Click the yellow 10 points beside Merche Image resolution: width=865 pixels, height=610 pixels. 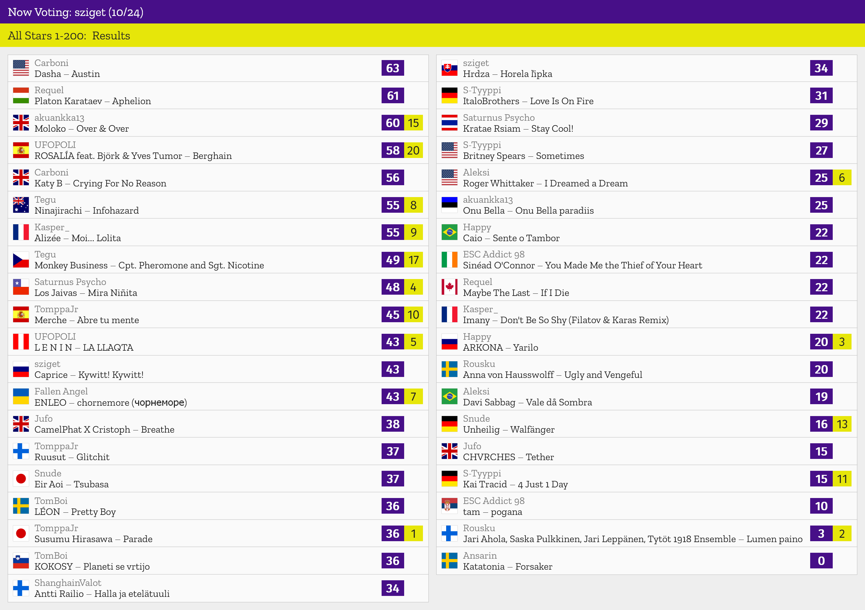(413, 314)
